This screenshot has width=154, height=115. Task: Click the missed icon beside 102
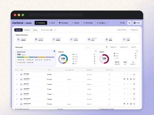[124, 39]
